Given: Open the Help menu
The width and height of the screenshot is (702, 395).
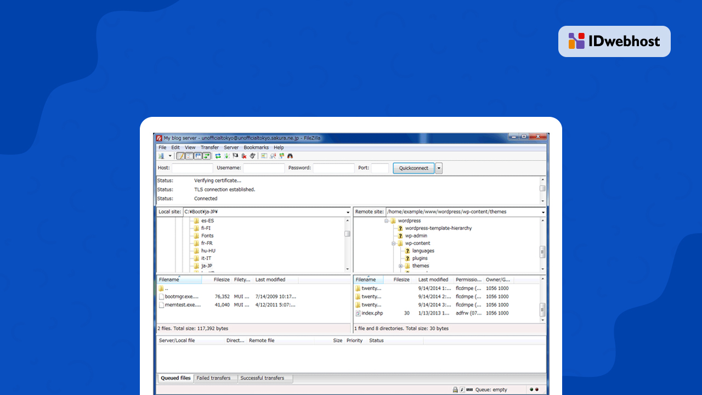Looking at the screenshot, I should [279, 148].
